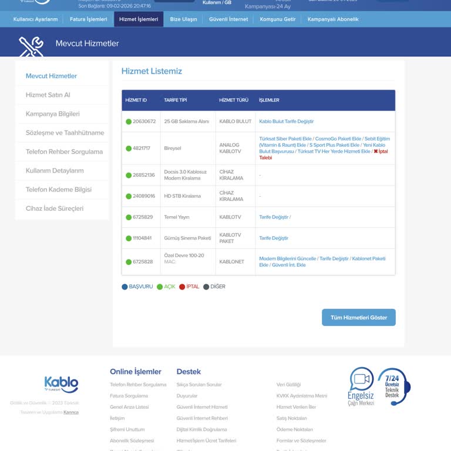
Task: Click the green AÇIK legend dot
Action: point(160,287)
